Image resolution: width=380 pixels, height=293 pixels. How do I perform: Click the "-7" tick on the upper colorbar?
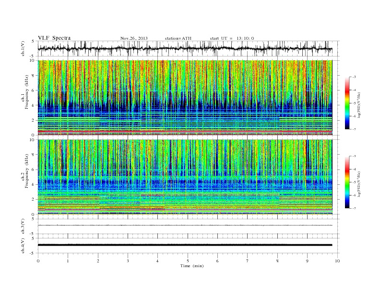(354, 129)
